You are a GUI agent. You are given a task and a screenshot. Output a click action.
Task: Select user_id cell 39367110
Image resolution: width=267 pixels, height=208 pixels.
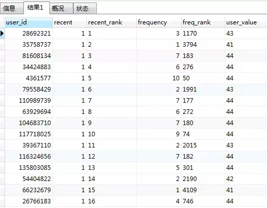(28, 145)
